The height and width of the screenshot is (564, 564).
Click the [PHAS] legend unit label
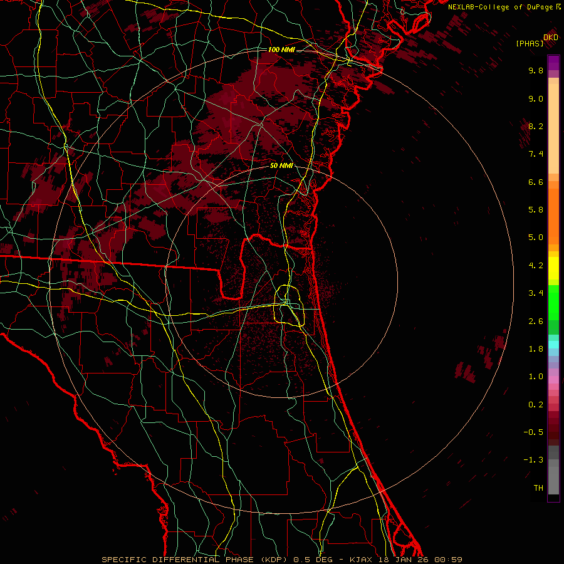(x=530, y=43)
